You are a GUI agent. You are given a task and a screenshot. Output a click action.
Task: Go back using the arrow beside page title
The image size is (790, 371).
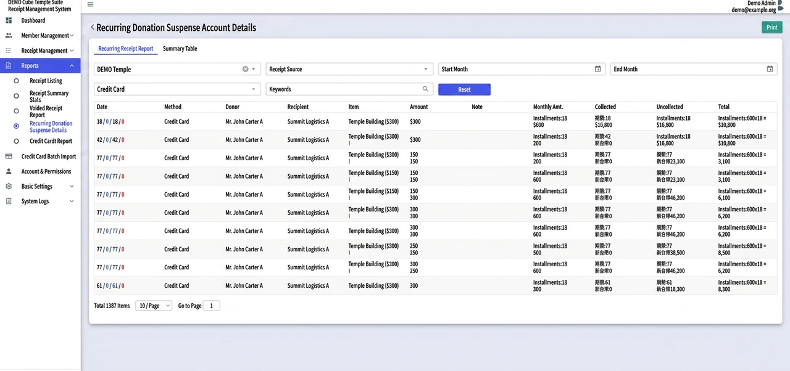point(93,27)
